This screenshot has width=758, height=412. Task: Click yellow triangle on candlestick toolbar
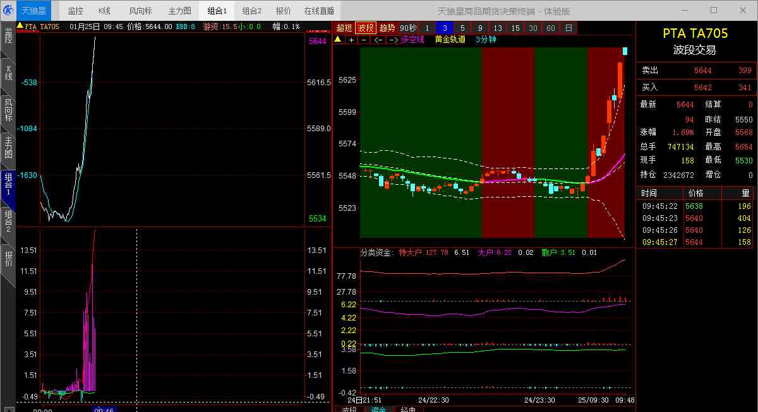(x=337, y=39)
